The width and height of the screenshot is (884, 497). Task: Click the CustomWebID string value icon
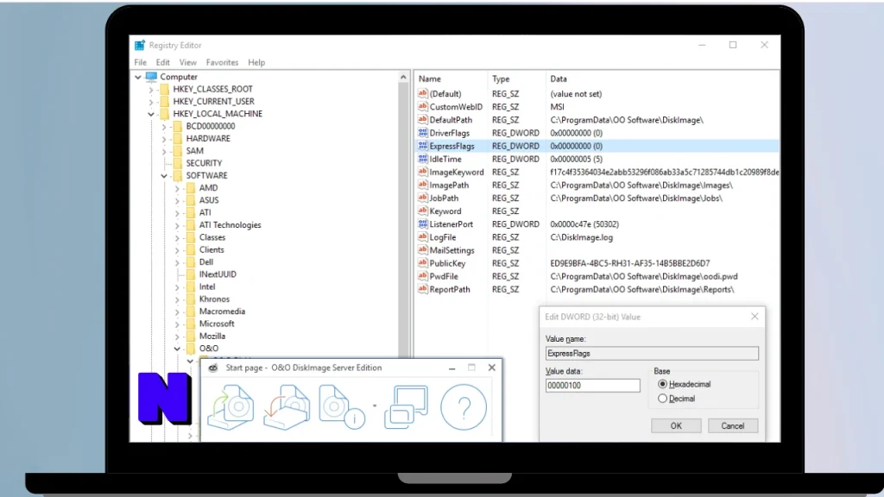(x=423, y=106)
